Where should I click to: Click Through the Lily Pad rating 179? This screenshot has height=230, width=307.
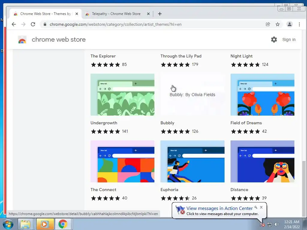click(179, 65)
